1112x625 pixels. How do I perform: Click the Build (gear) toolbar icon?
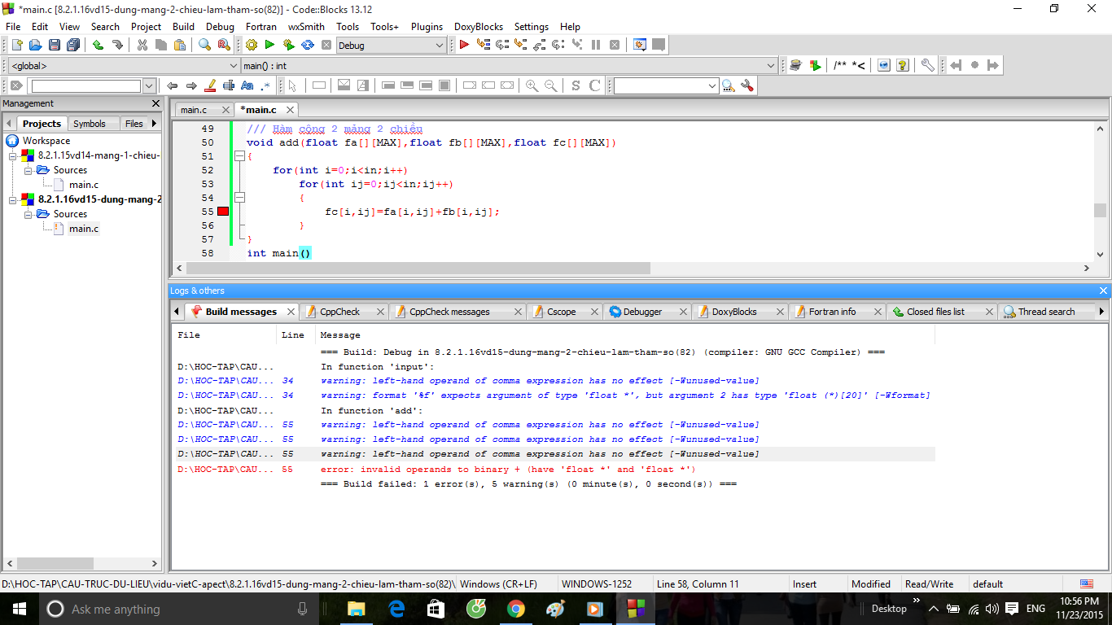(251, 46)
